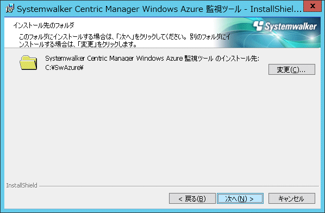The width and height of the screenshot is (325, 213).
Task: Proceed with the 次へ(N) > button
Action: tap(240, 198)
